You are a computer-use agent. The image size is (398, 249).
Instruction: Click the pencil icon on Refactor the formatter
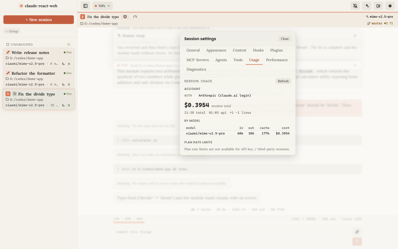8,73
